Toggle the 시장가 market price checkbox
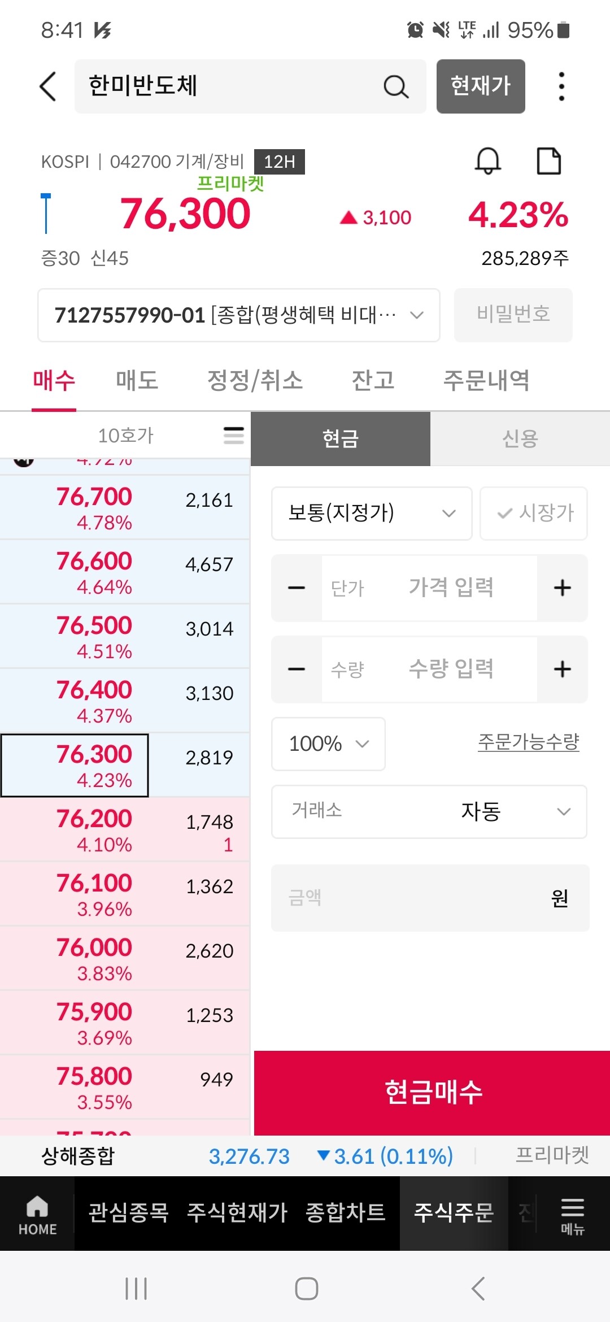 coord(534,513)
